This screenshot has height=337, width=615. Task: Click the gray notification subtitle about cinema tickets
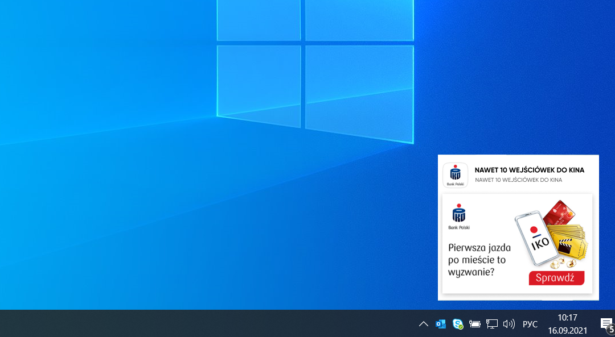click(x=519, y=180)
